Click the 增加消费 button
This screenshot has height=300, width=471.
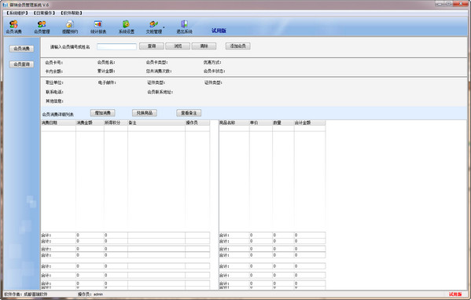pyautogui.click(x=103, y=113)
